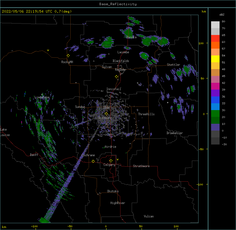Click the Base_Reflectivity title text
236x230 pixels.
[x=118, y=4]
